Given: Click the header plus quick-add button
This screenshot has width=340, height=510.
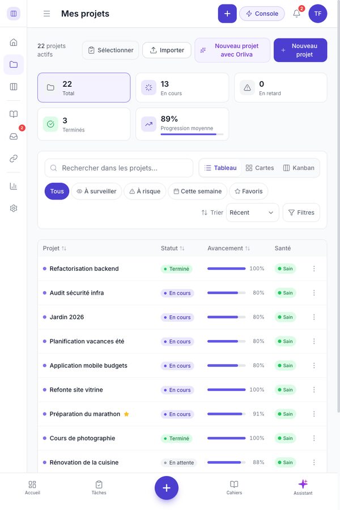Looking at the screenshot, I should (227, 14).
